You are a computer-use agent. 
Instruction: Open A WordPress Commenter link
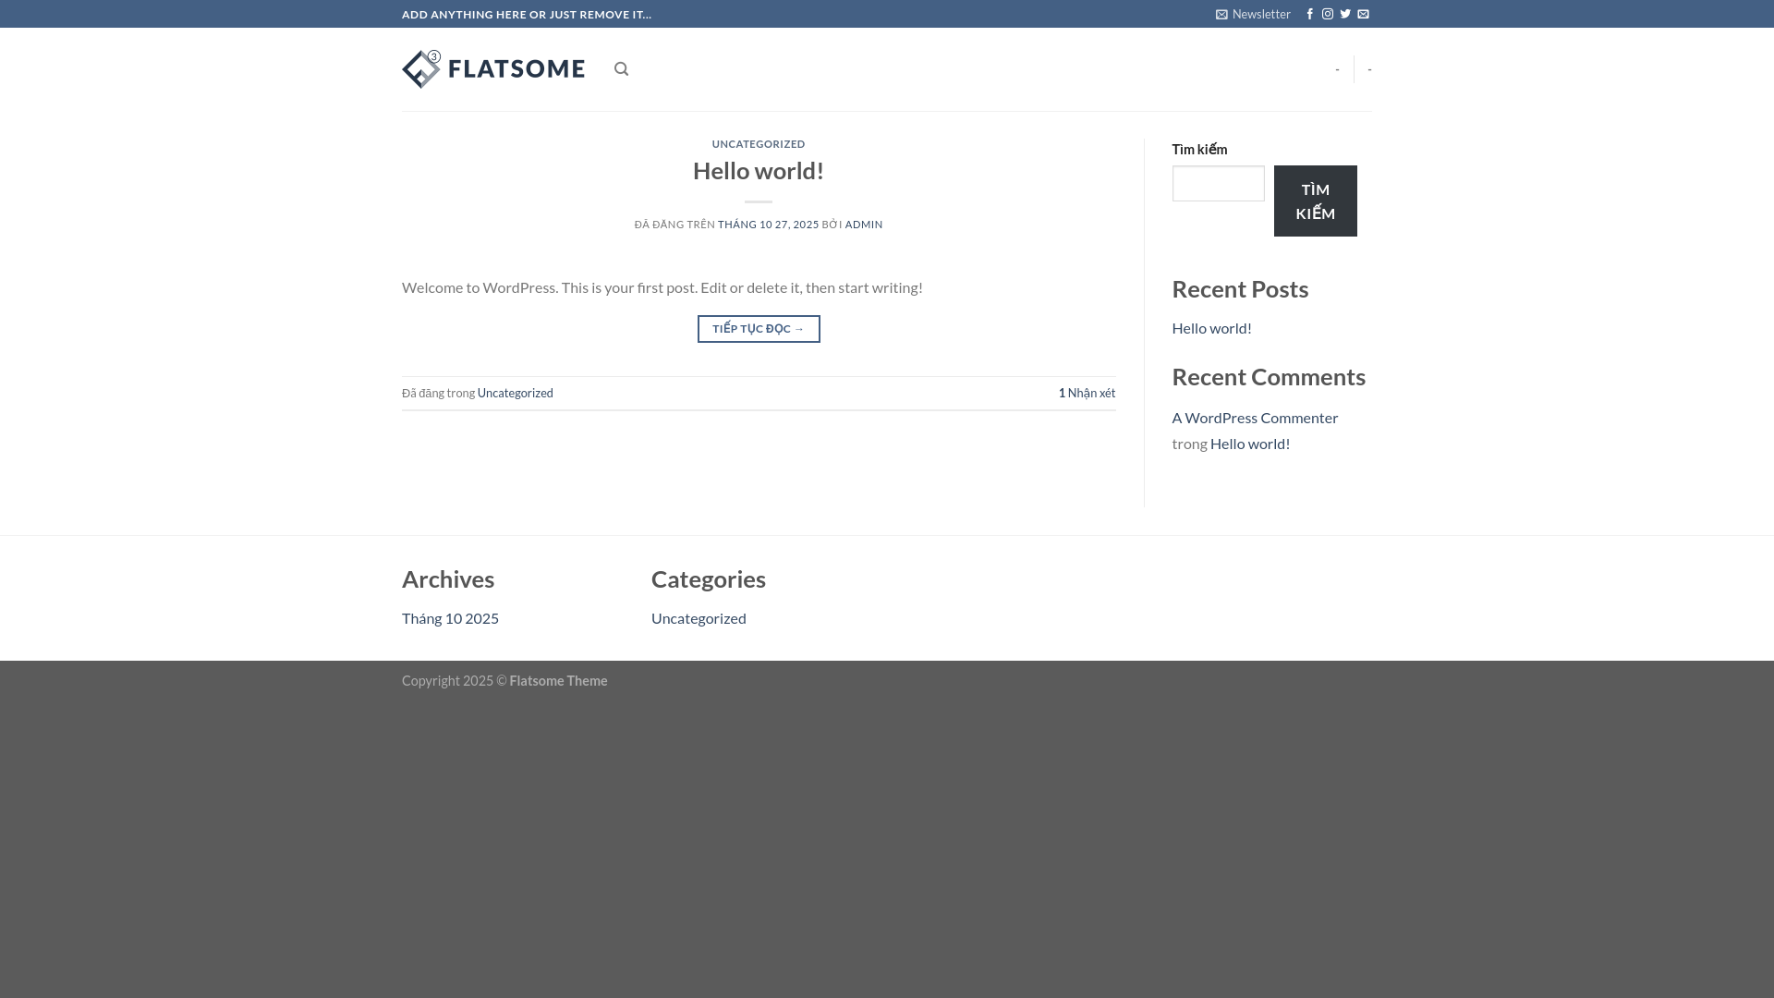(x=1254, y=418)
